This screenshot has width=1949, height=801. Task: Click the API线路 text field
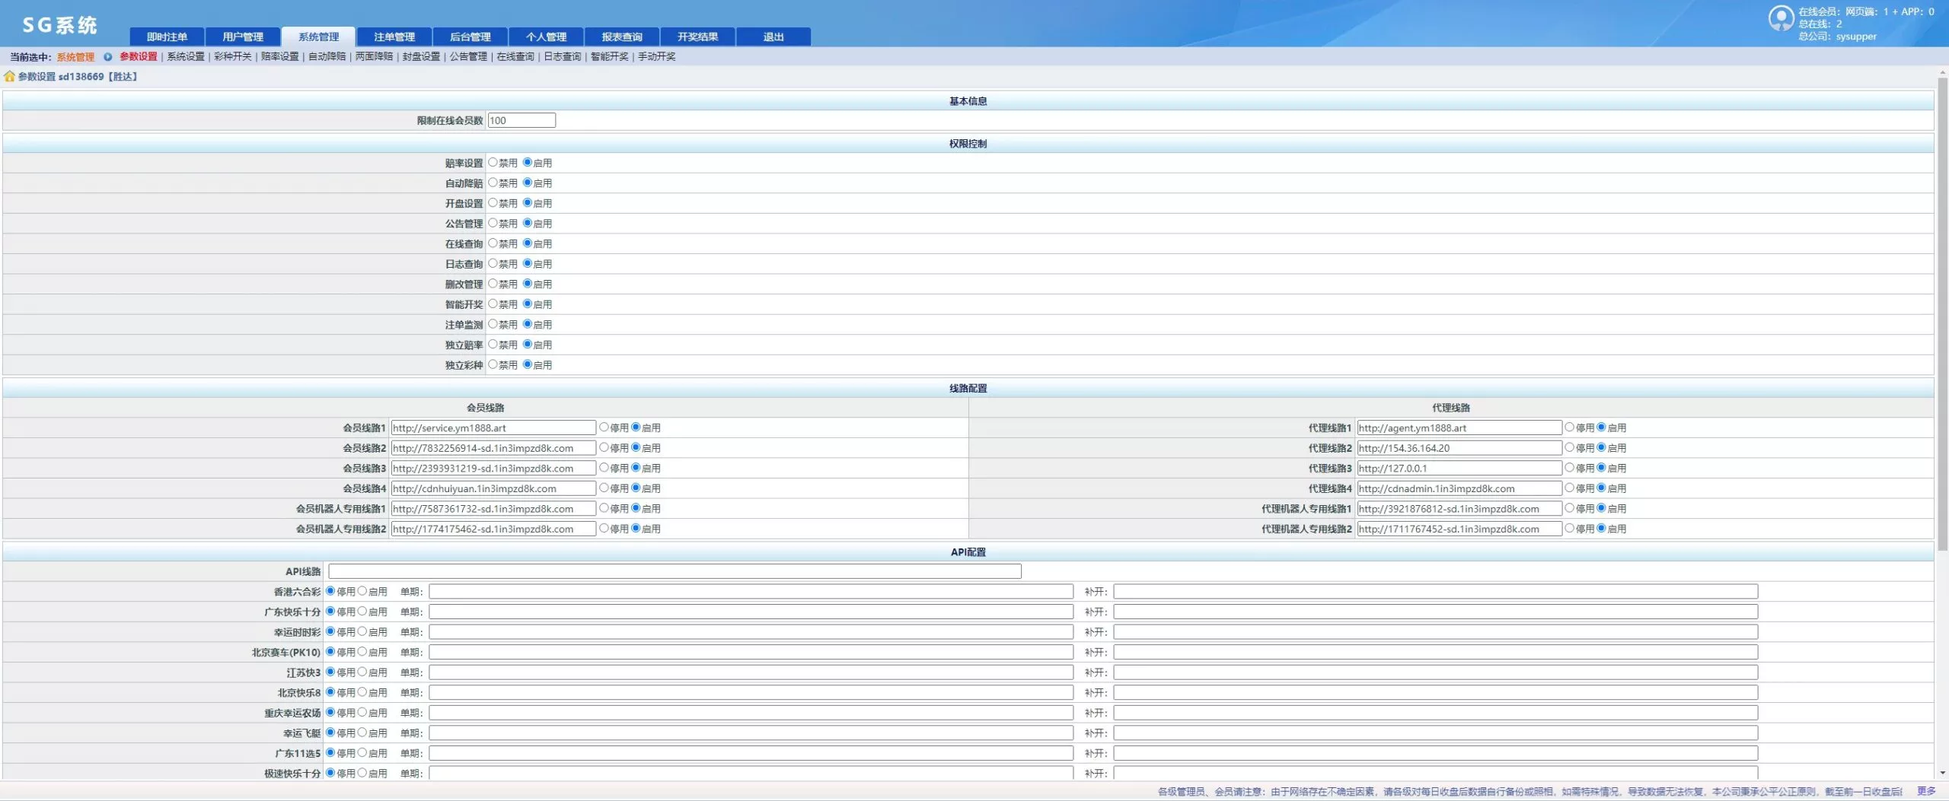[674, 571]
